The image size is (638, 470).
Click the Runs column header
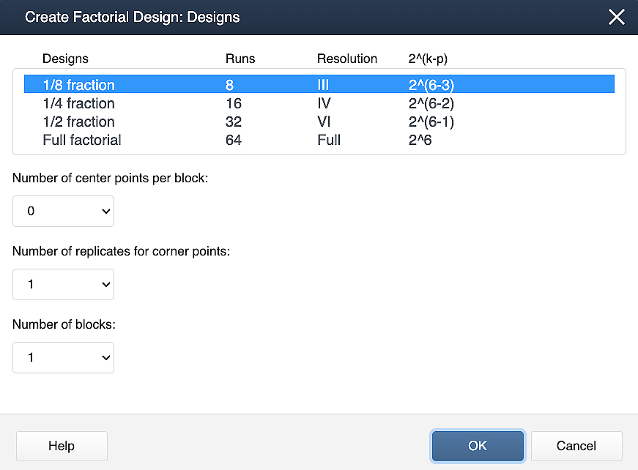(240, 59)
